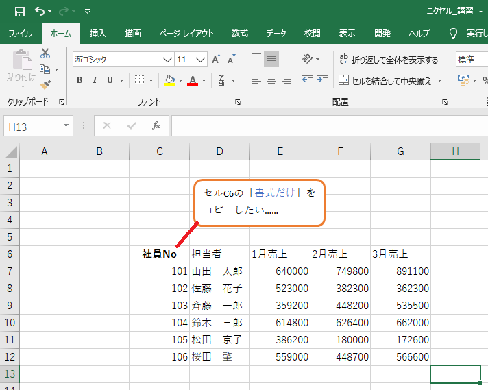The height and width of the screenshot is (390, 488).
Task: Click 折り返して全体を表示する wrap text button
Action: (389, 60)
